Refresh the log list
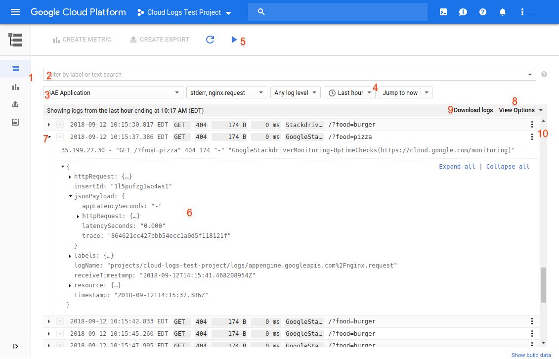Viewport: 559px width, 359px height. [x=210, y=40]
